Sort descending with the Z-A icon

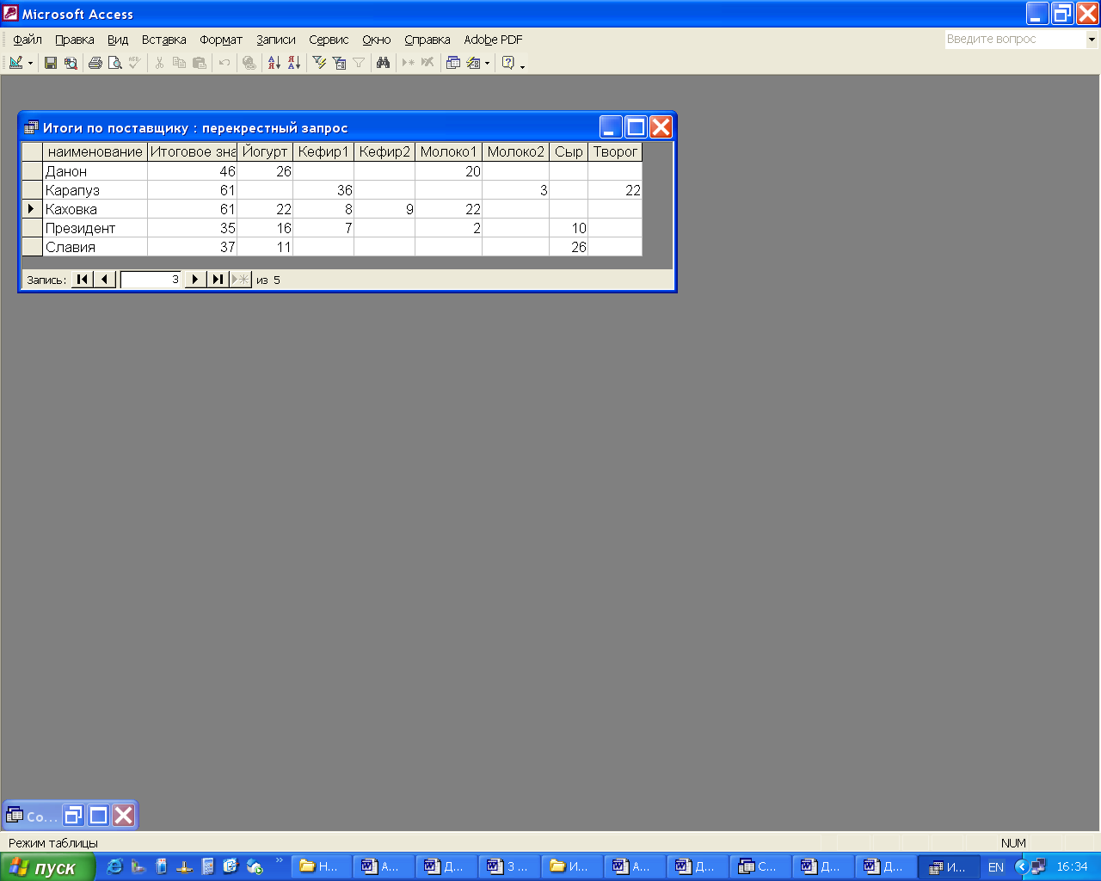294,63
